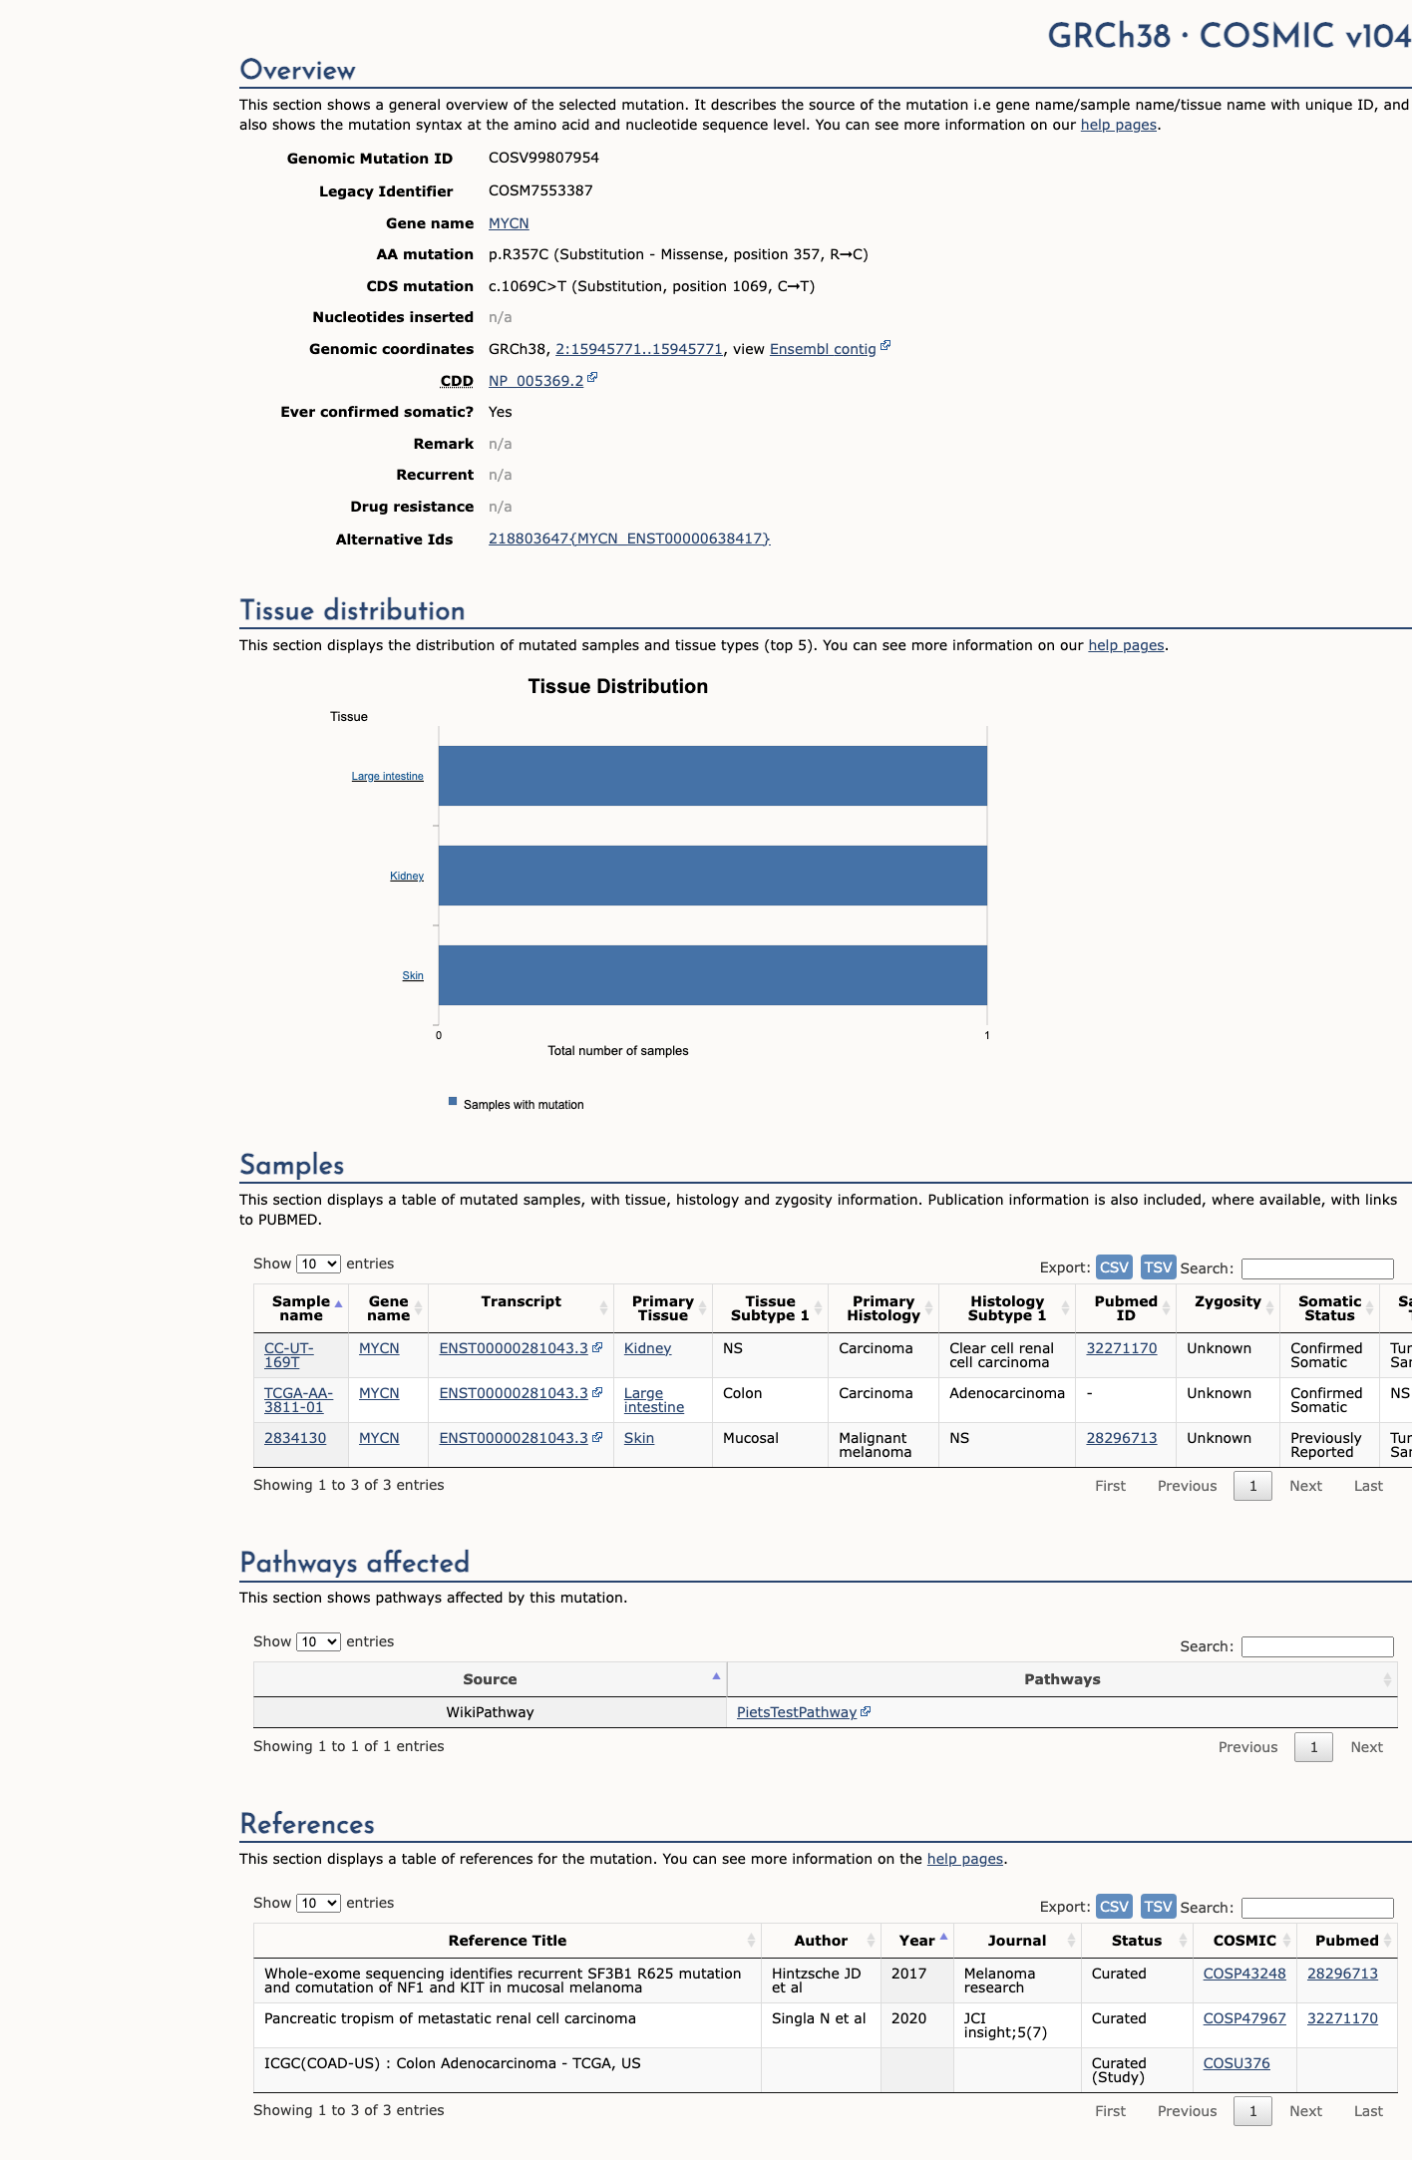The height and width of the screenshot is (2160, 1412).
Task: Click sort arrow on Primary Histology column
Action: coord(929,1308)
